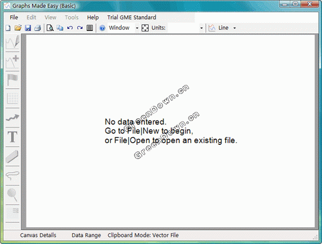Open the Help menu

coord(93,17)
